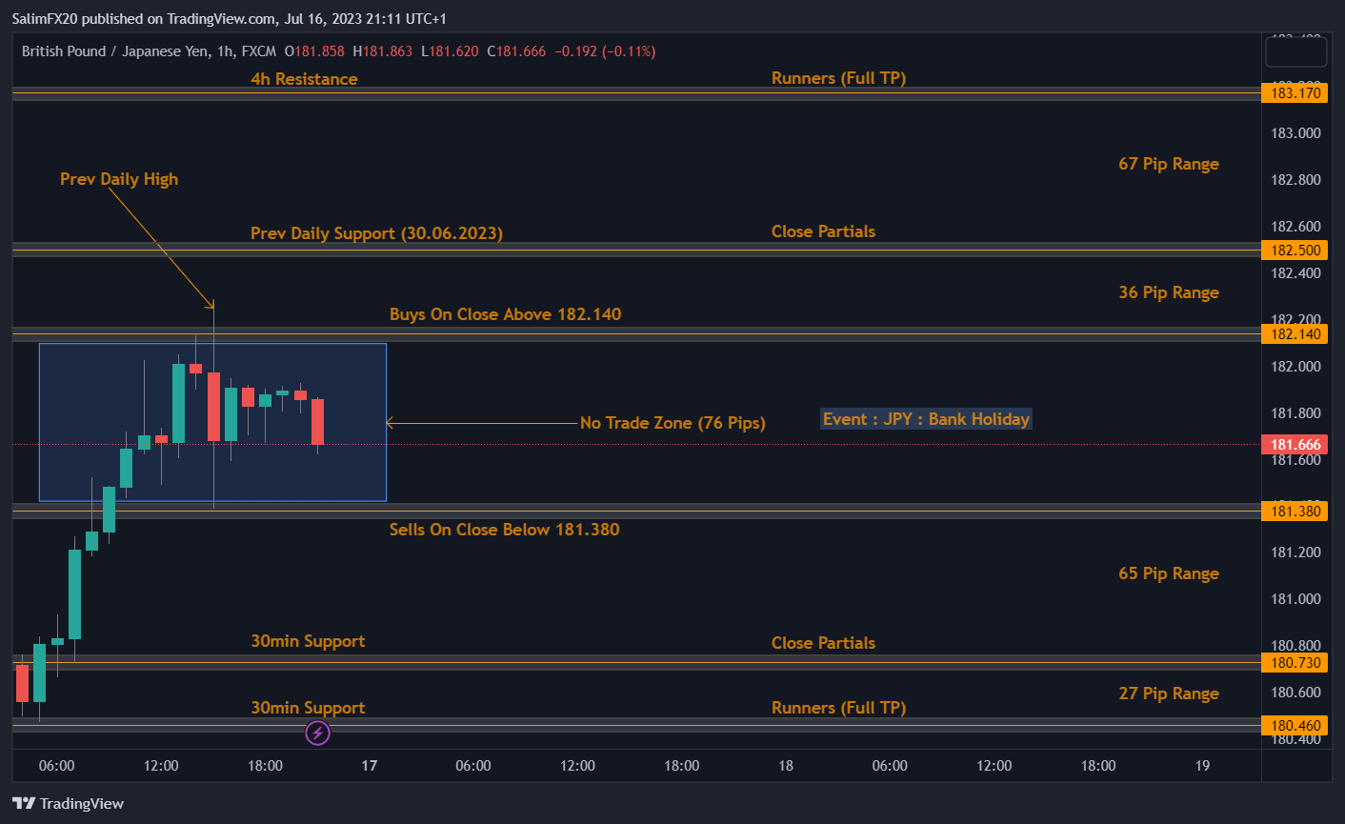Click 'Buys On Close Above 182.140' text
The image size is (1345, 824).
pos(505,314)
